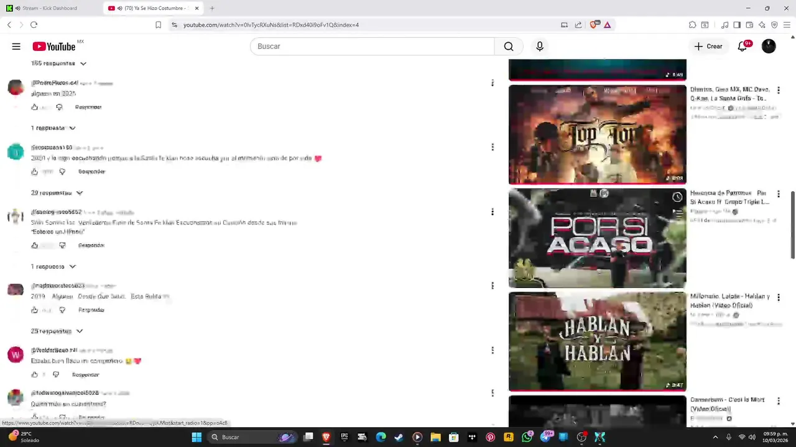Reload the page
This screenshot has width=796, height=447.
34,25
